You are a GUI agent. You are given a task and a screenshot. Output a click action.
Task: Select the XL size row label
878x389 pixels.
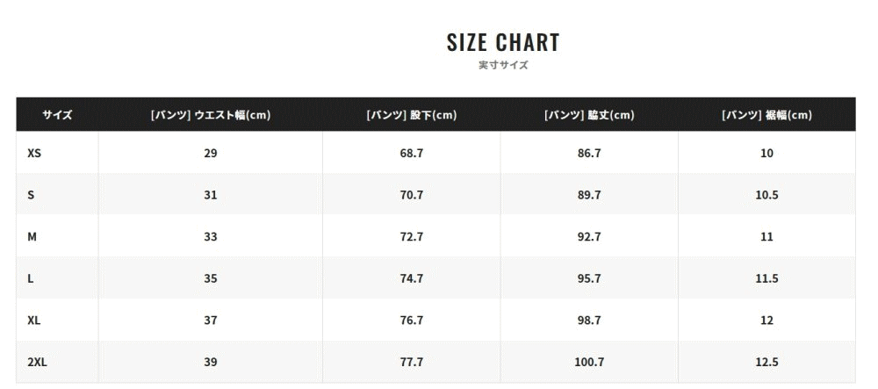pos(33,321)
